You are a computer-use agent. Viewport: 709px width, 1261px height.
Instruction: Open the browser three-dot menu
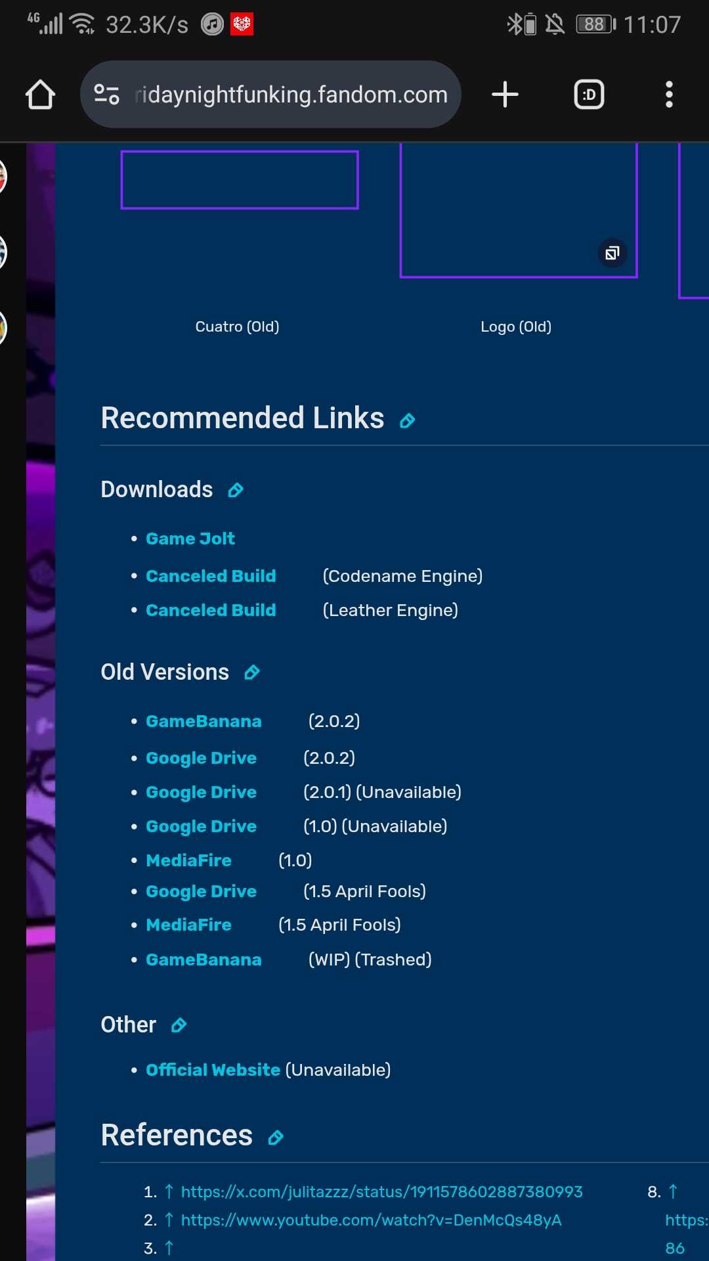(x=669, y=95)
